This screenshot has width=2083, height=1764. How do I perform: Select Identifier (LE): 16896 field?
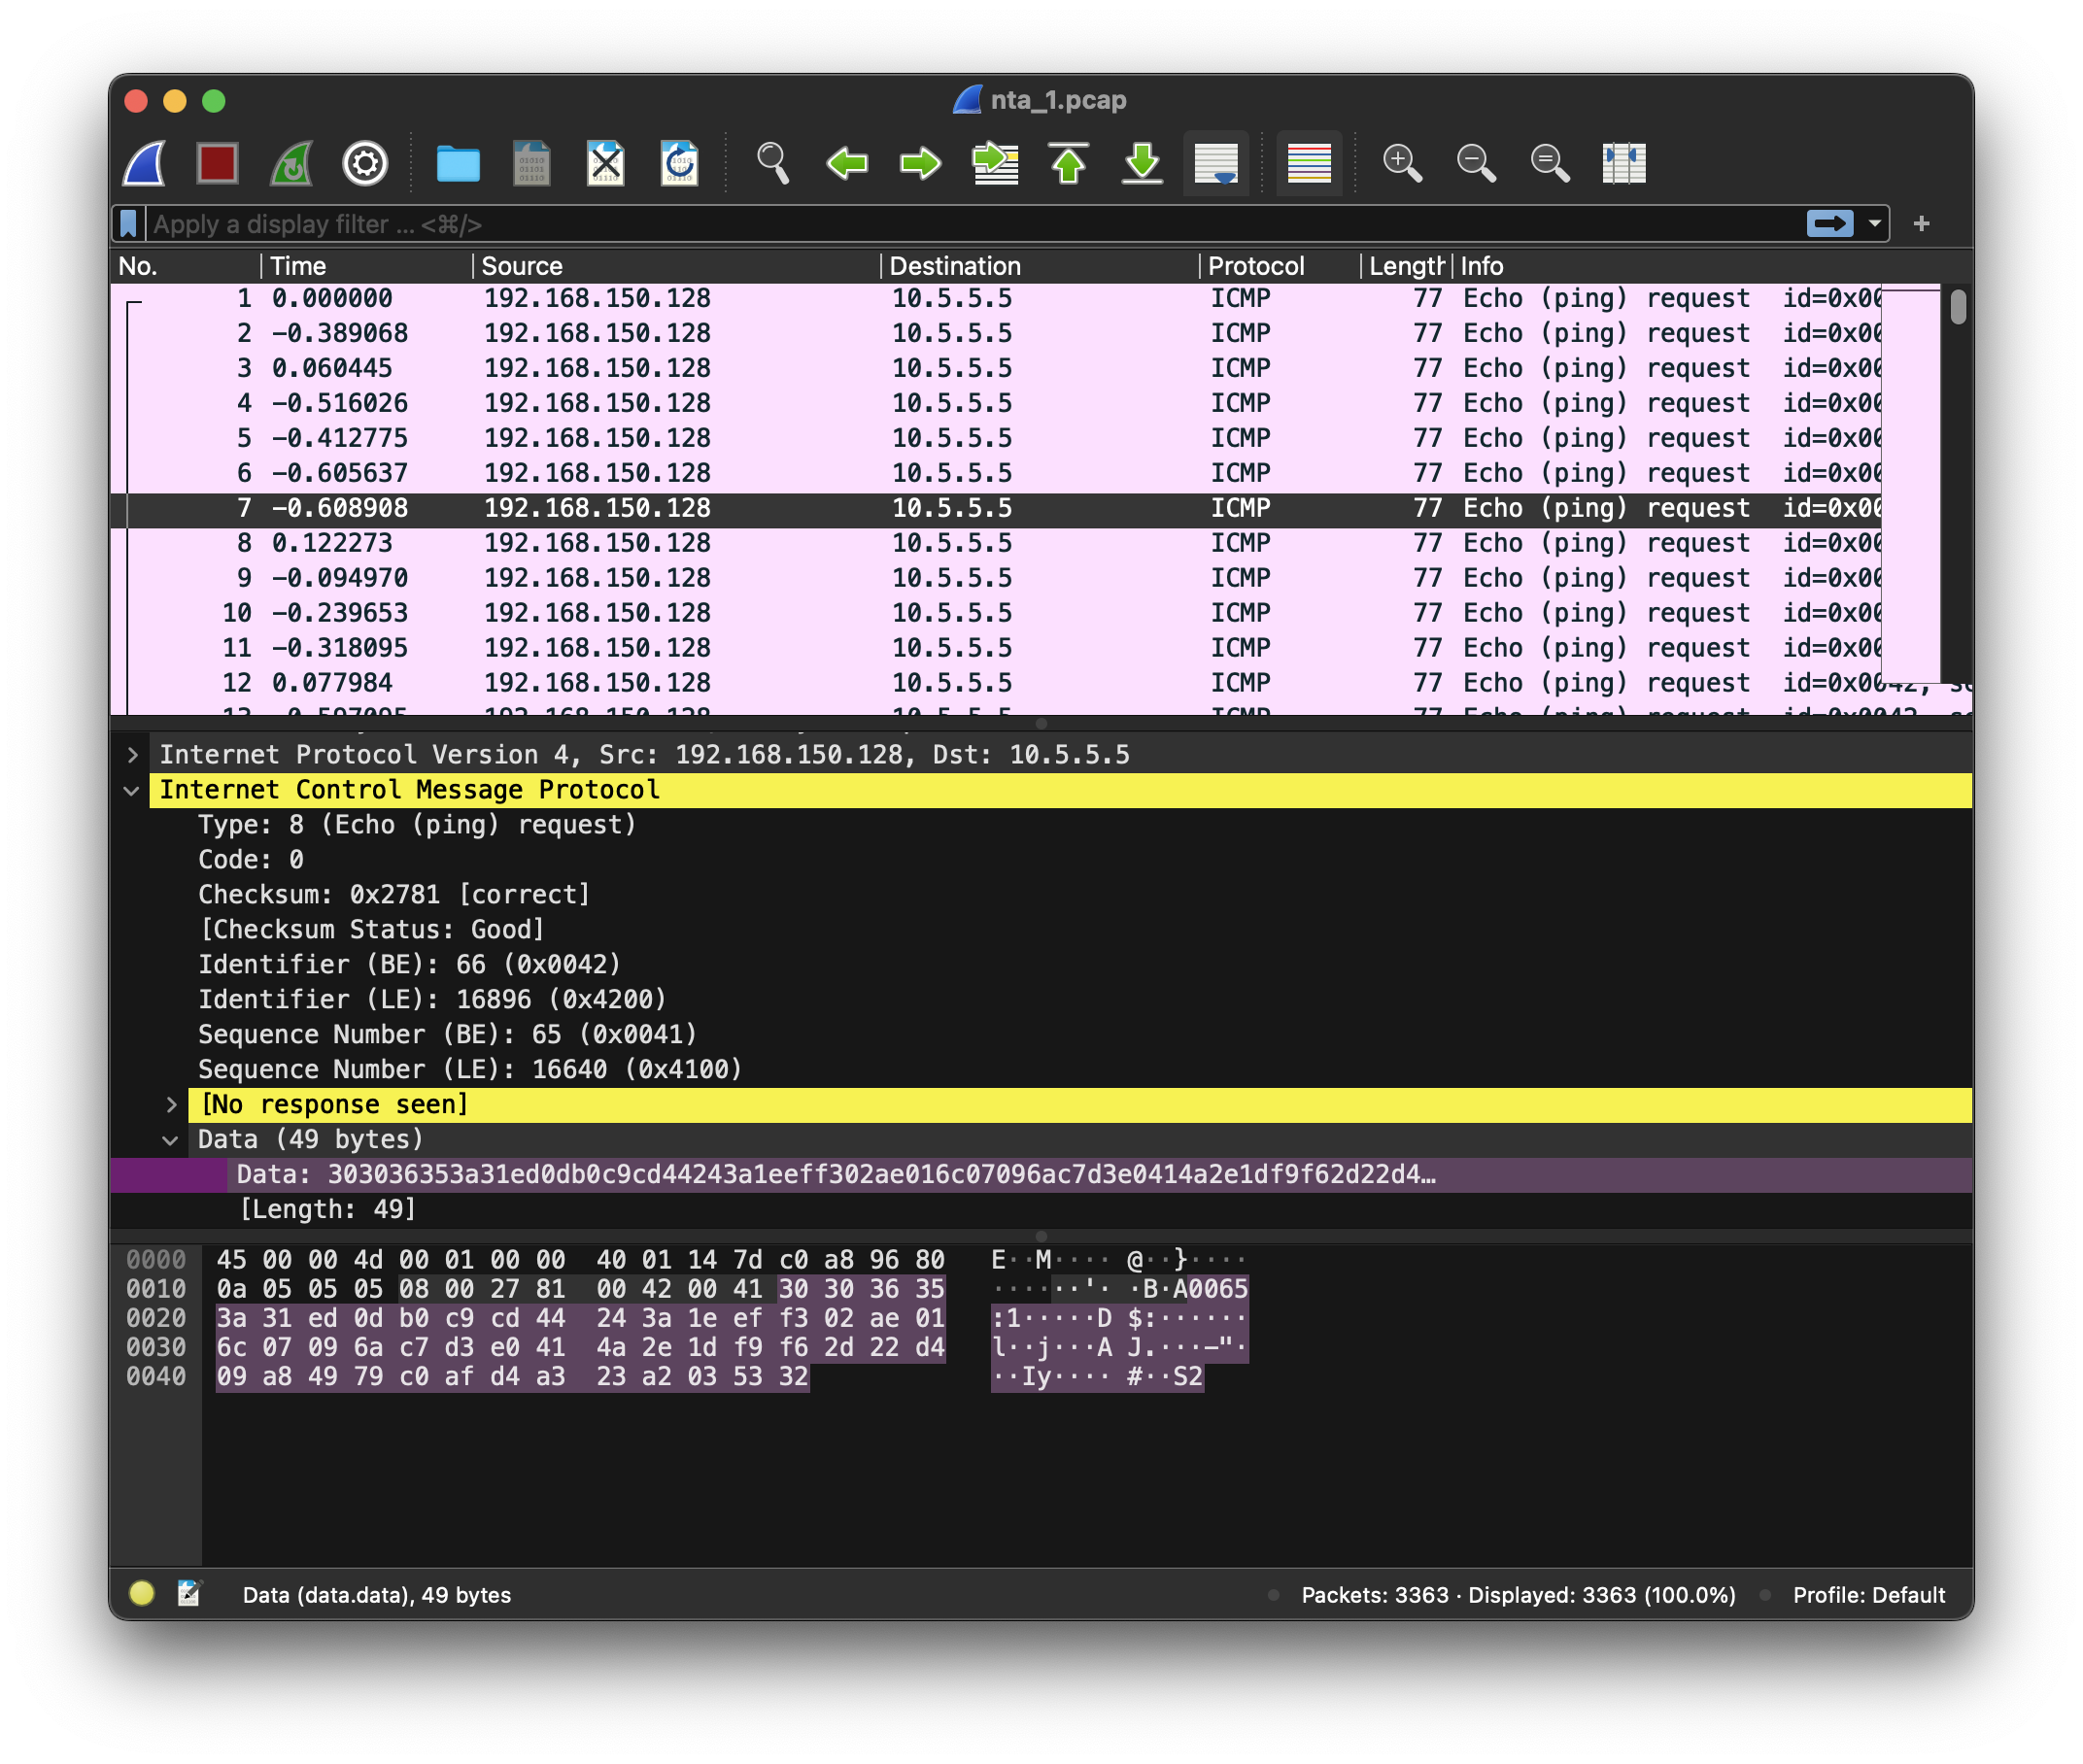(x=432, y=1000)
